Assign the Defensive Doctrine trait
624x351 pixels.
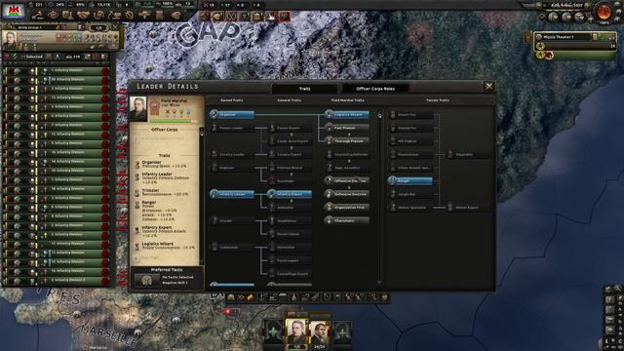(x=347, y=194)
